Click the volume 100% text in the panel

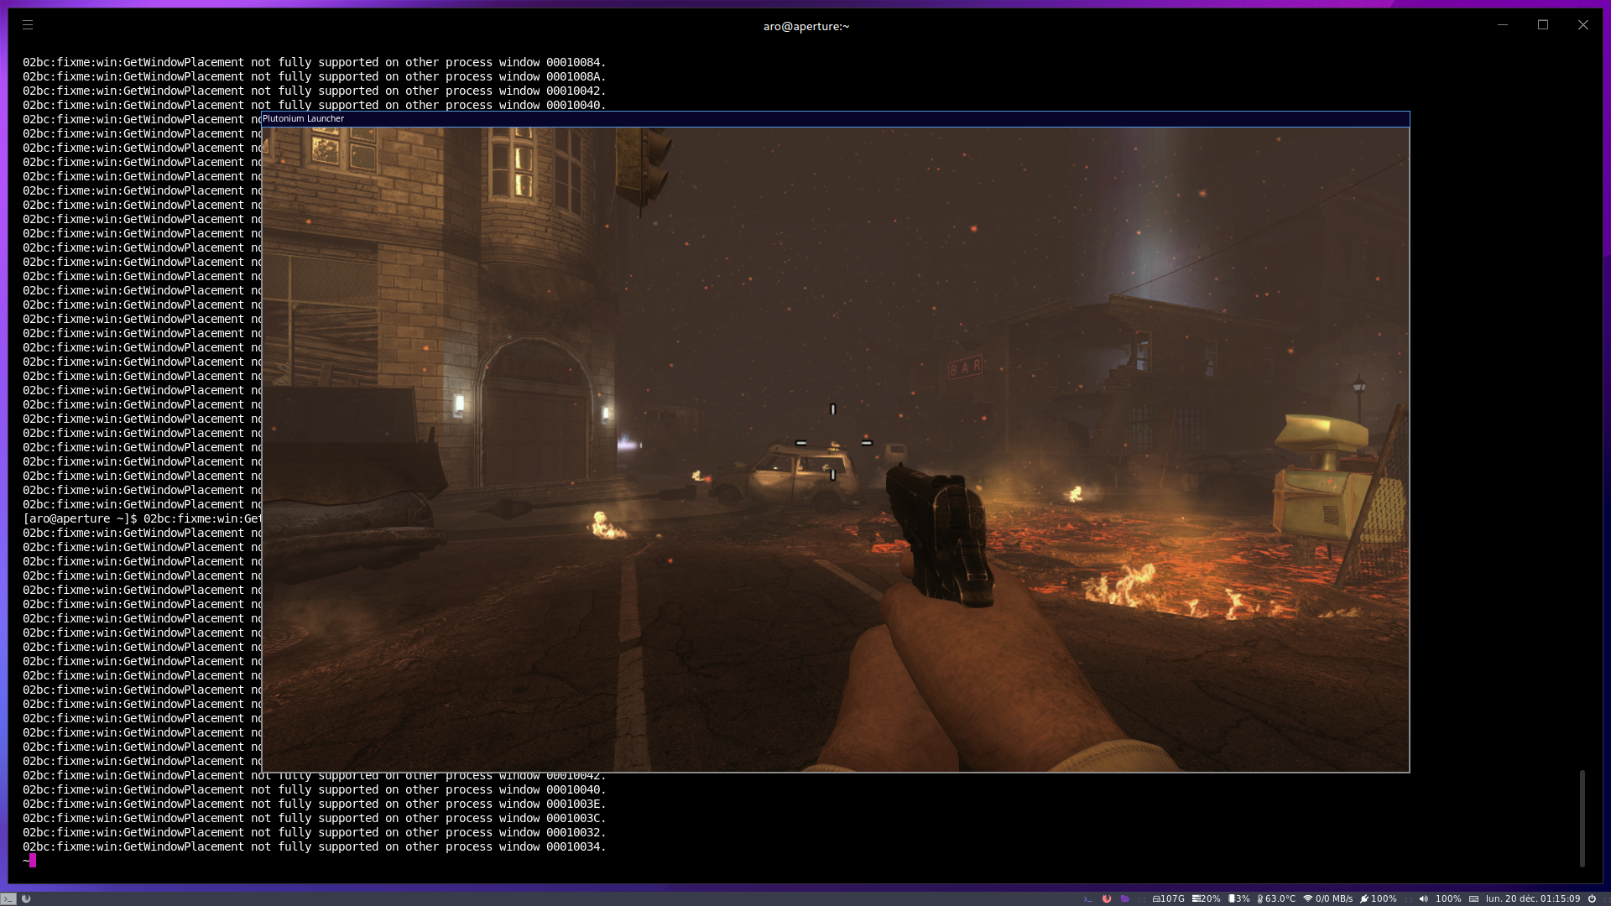[1448, 898]
